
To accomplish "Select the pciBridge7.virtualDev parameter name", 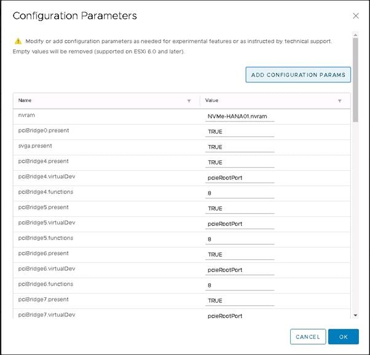I will coord(47,314).
